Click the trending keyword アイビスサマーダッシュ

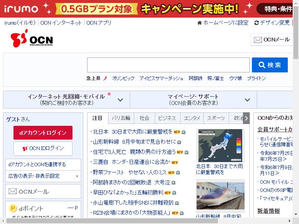[x=161, y=78]
